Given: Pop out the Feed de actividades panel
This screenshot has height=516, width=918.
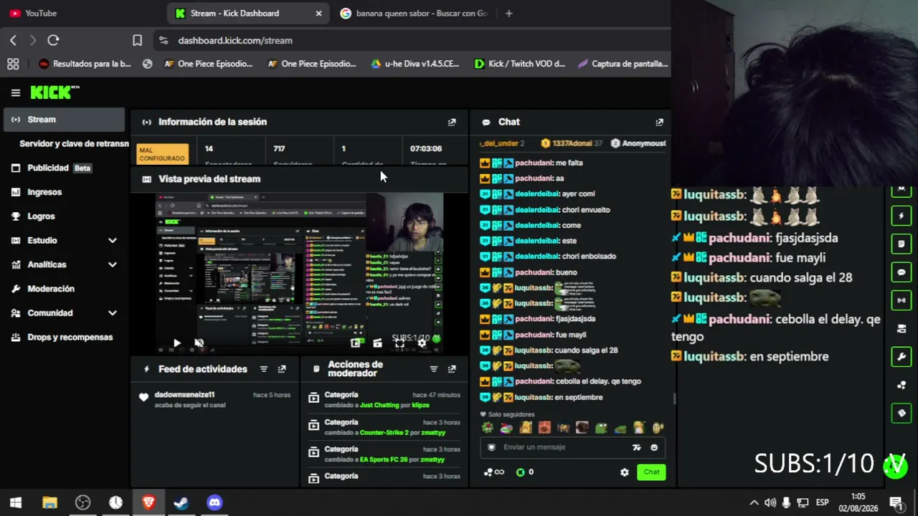Looking at the screenshot, I should pos(282,369).
